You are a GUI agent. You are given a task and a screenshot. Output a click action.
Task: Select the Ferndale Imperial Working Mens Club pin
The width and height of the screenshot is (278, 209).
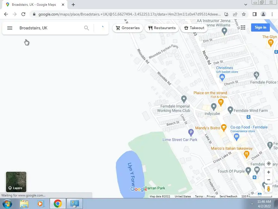pos(184,99)
